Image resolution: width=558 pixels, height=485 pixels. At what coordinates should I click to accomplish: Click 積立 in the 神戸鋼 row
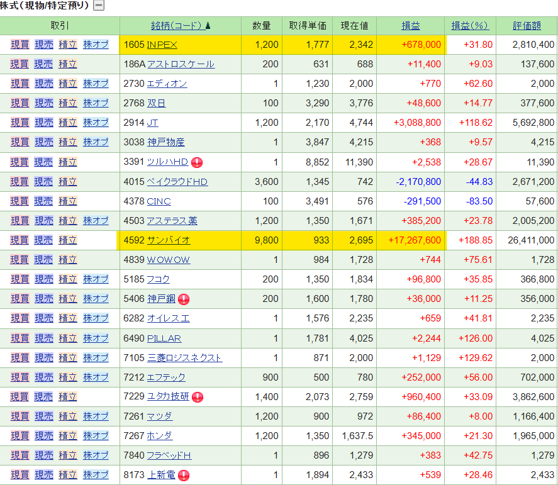click(67, 299)
